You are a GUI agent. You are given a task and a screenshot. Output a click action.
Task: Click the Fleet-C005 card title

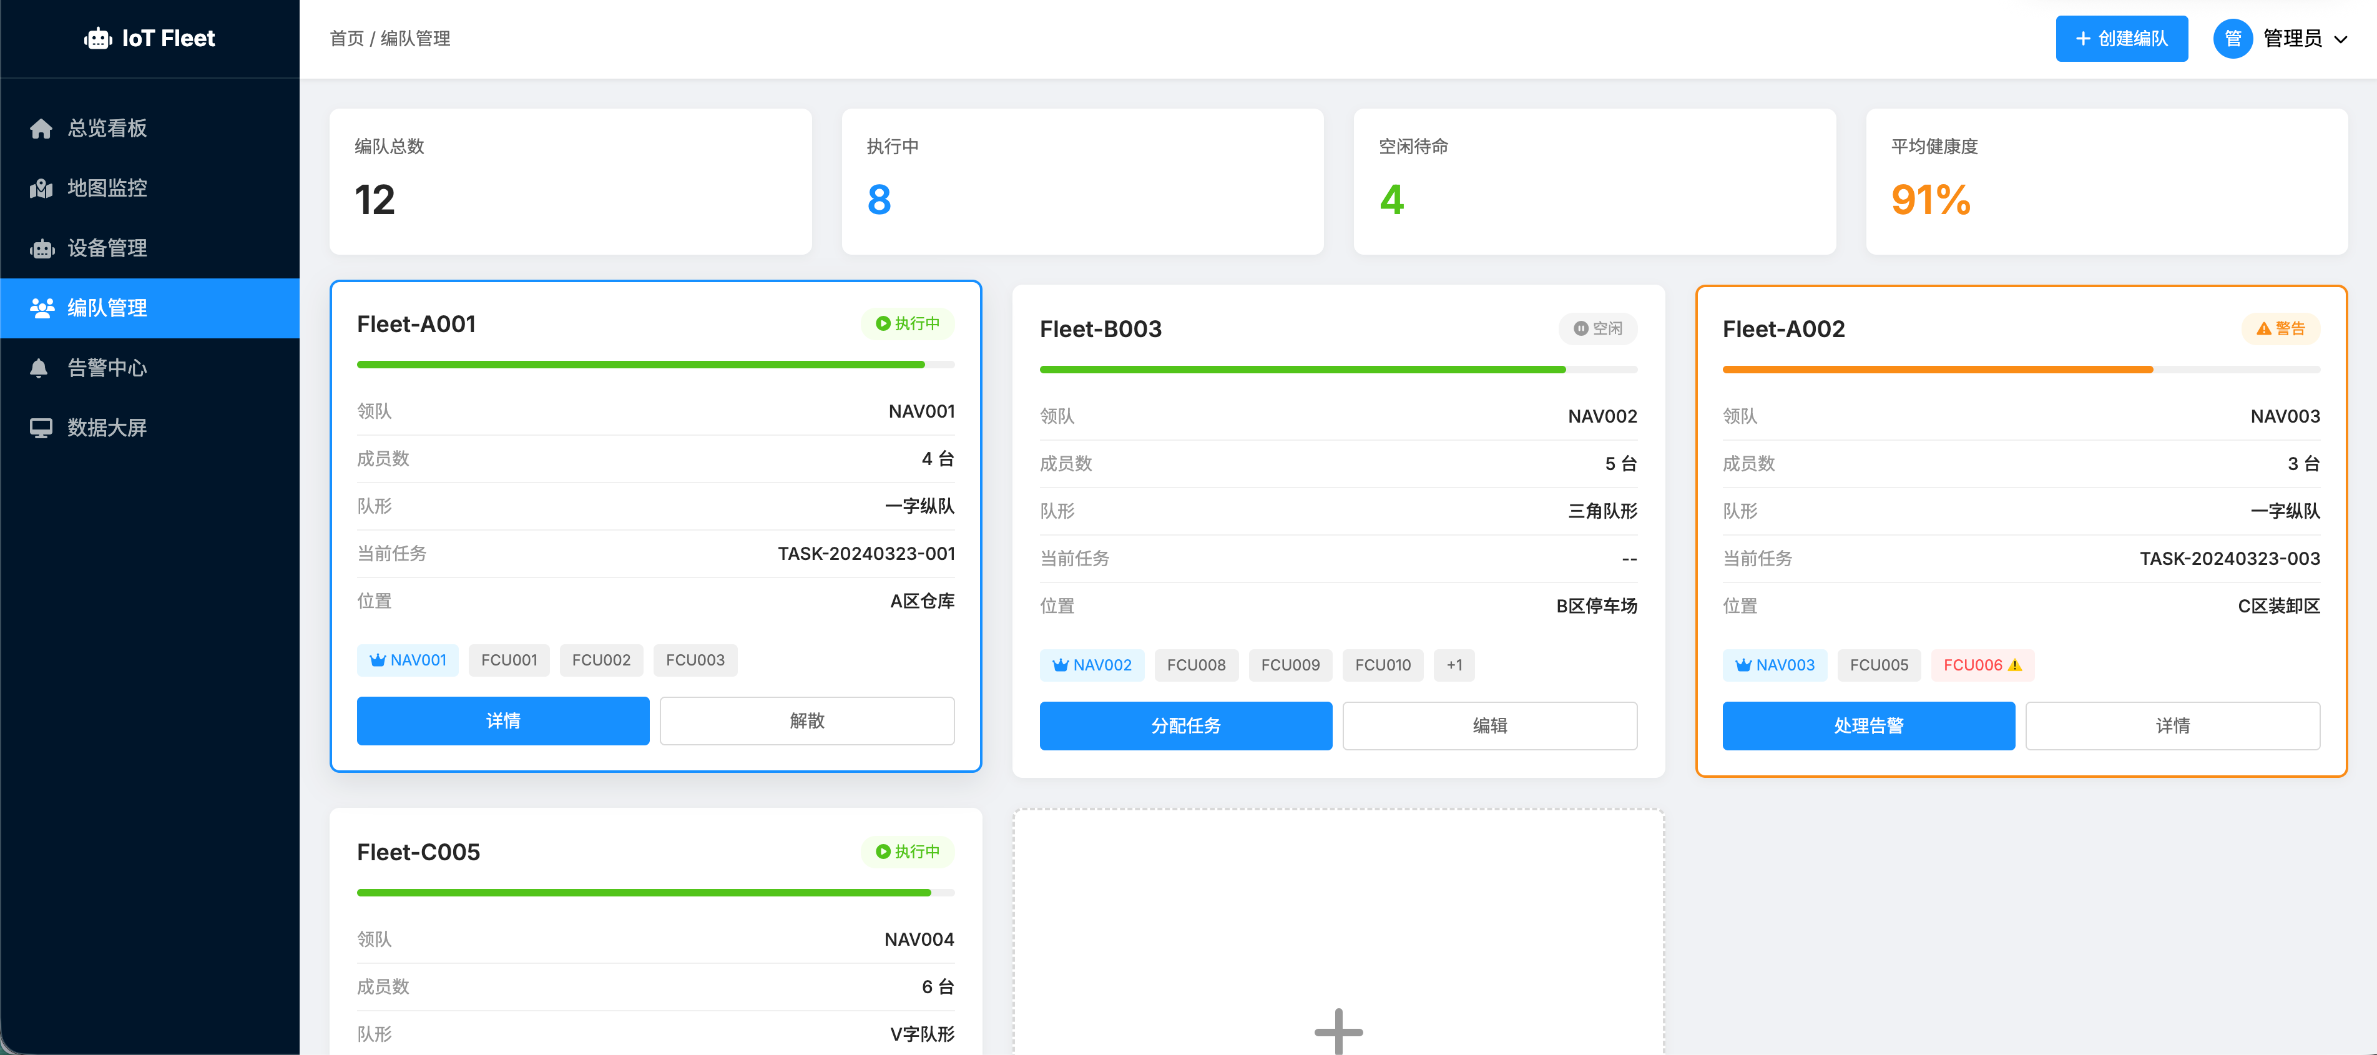tap(419, 852)
